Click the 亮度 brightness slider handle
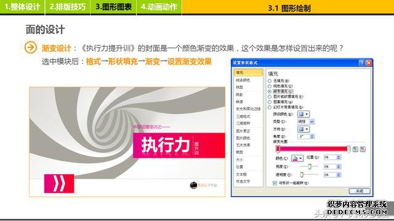394x221 pixels. [310, 166]
